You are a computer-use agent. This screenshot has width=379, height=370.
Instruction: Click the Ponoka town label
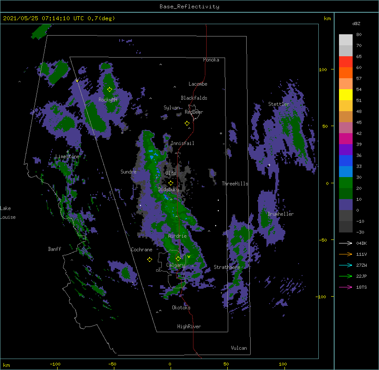211,60
